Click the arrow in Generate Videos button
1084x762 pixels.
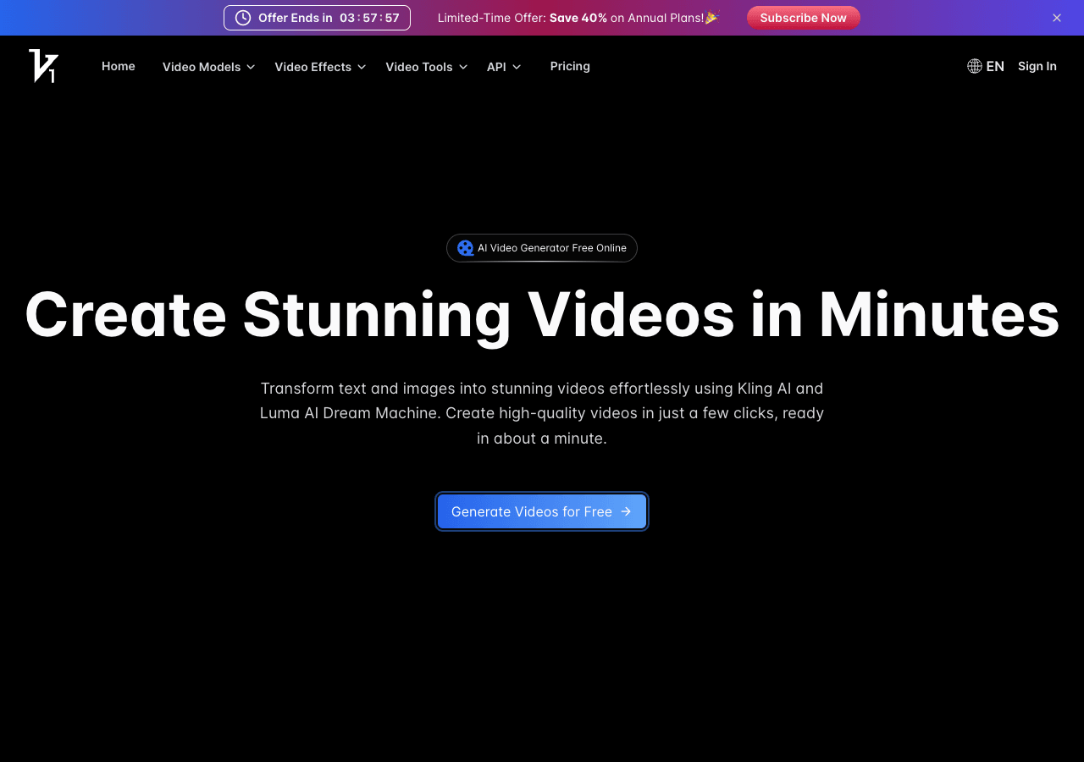coord(626,511)
